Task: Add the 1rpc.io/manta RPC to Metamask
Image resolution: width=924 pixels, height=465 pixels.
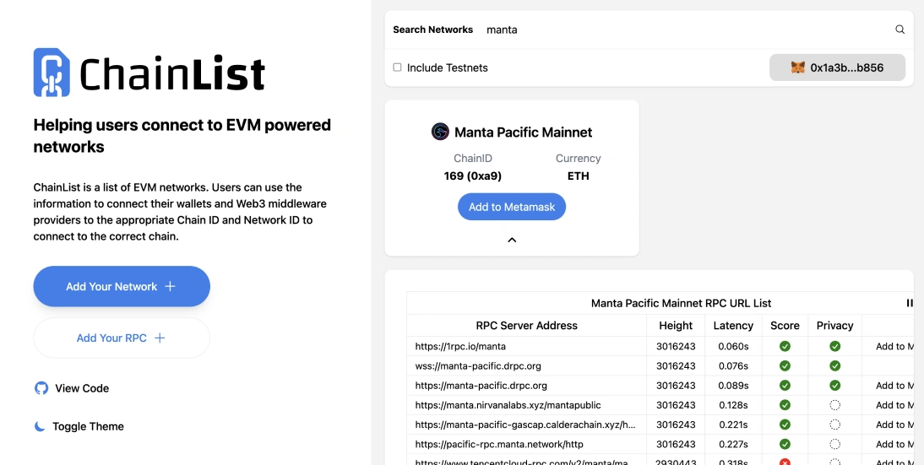Action: click(x=894, y=346)
